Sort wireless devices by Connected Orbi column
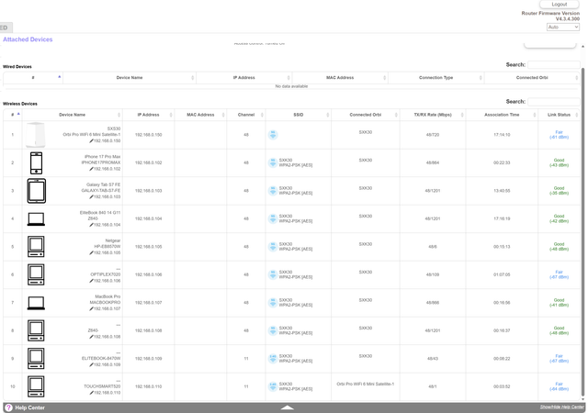Viewport: 588px width, 413px height. (366, 115)
